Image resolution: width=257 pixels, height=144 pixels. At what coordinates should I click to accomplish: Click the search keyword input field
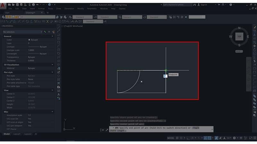[x=177, y=5]
